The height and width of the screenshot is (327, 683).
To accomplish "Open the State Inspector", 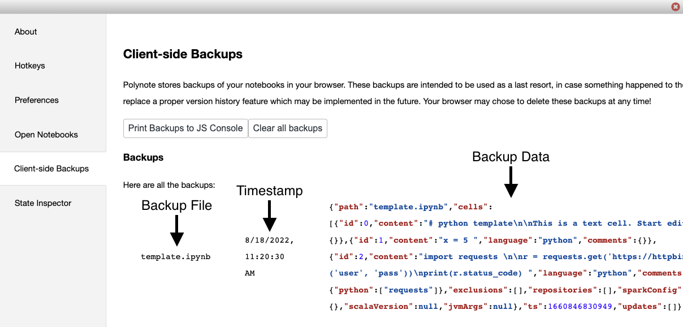I will pos(42,203).
